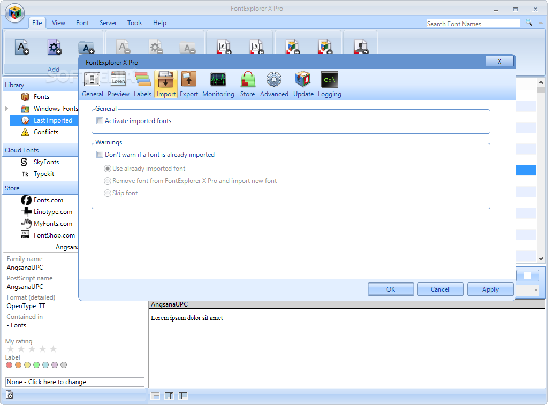Viewport: 548px width, 405px height.
Task: Pick the gray label color
Action: 64,365
